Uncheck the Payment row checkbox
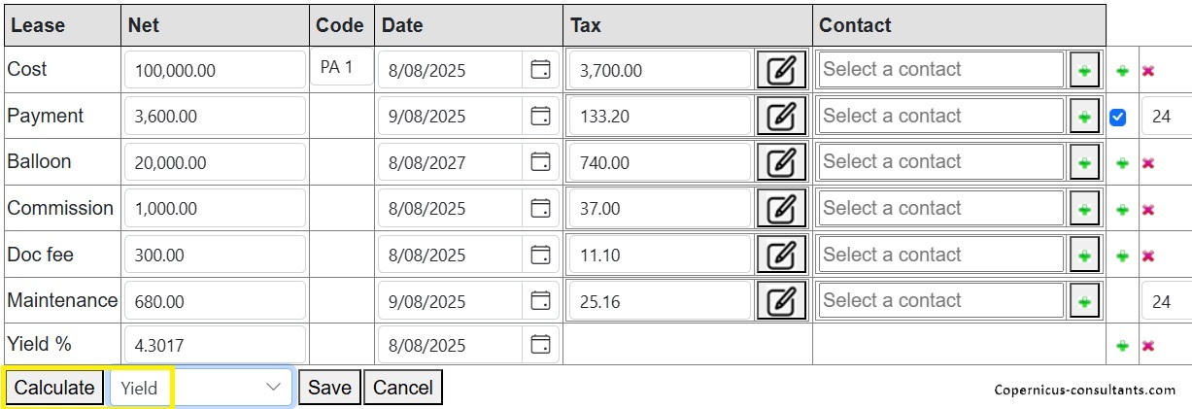1192x409 pixels. [1118, 118]
